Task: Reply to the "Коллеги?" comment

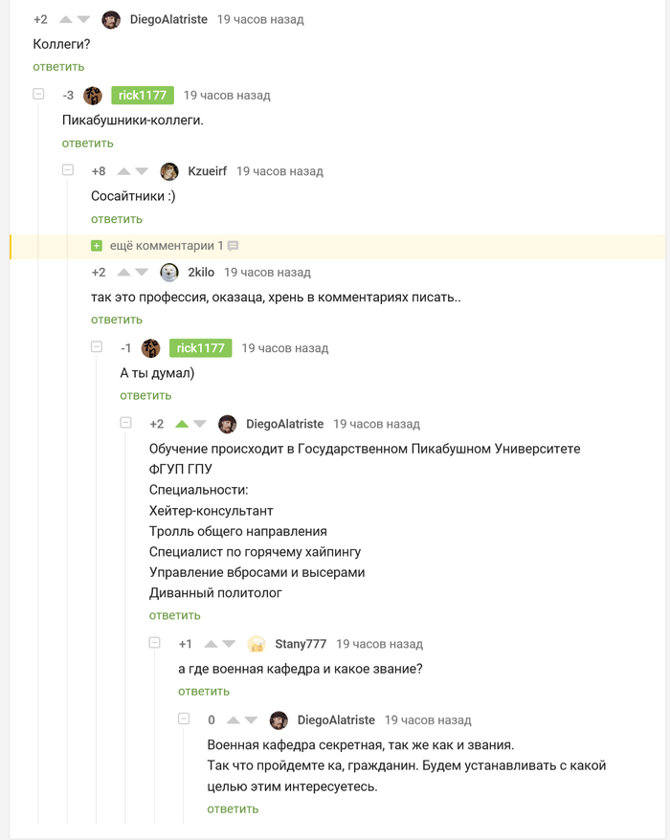Action: [58, 66]
